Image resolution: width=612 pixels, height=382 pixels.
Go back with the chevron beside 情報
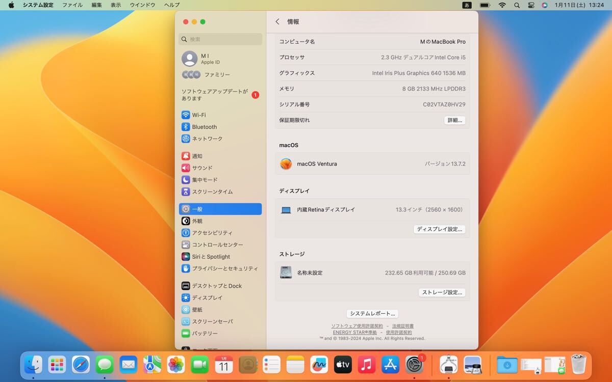point(277,21)
